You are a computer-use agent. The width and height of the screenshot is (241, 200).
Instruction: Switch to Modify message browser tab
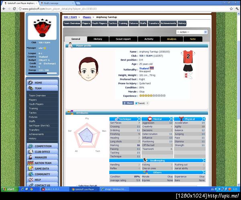[x=57, y=3]
